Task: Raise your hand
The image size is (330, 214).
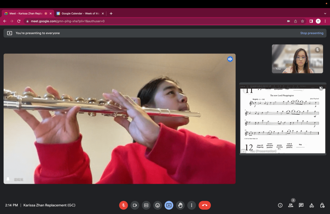Action: 180,205
